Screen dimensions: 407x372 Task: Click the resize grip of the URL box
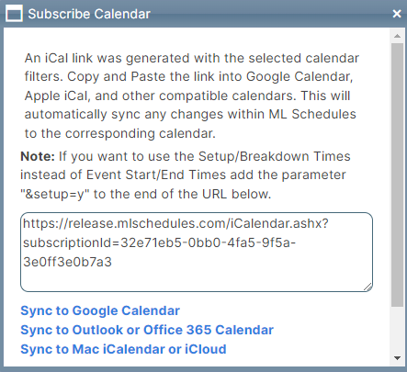coord(367,287)
